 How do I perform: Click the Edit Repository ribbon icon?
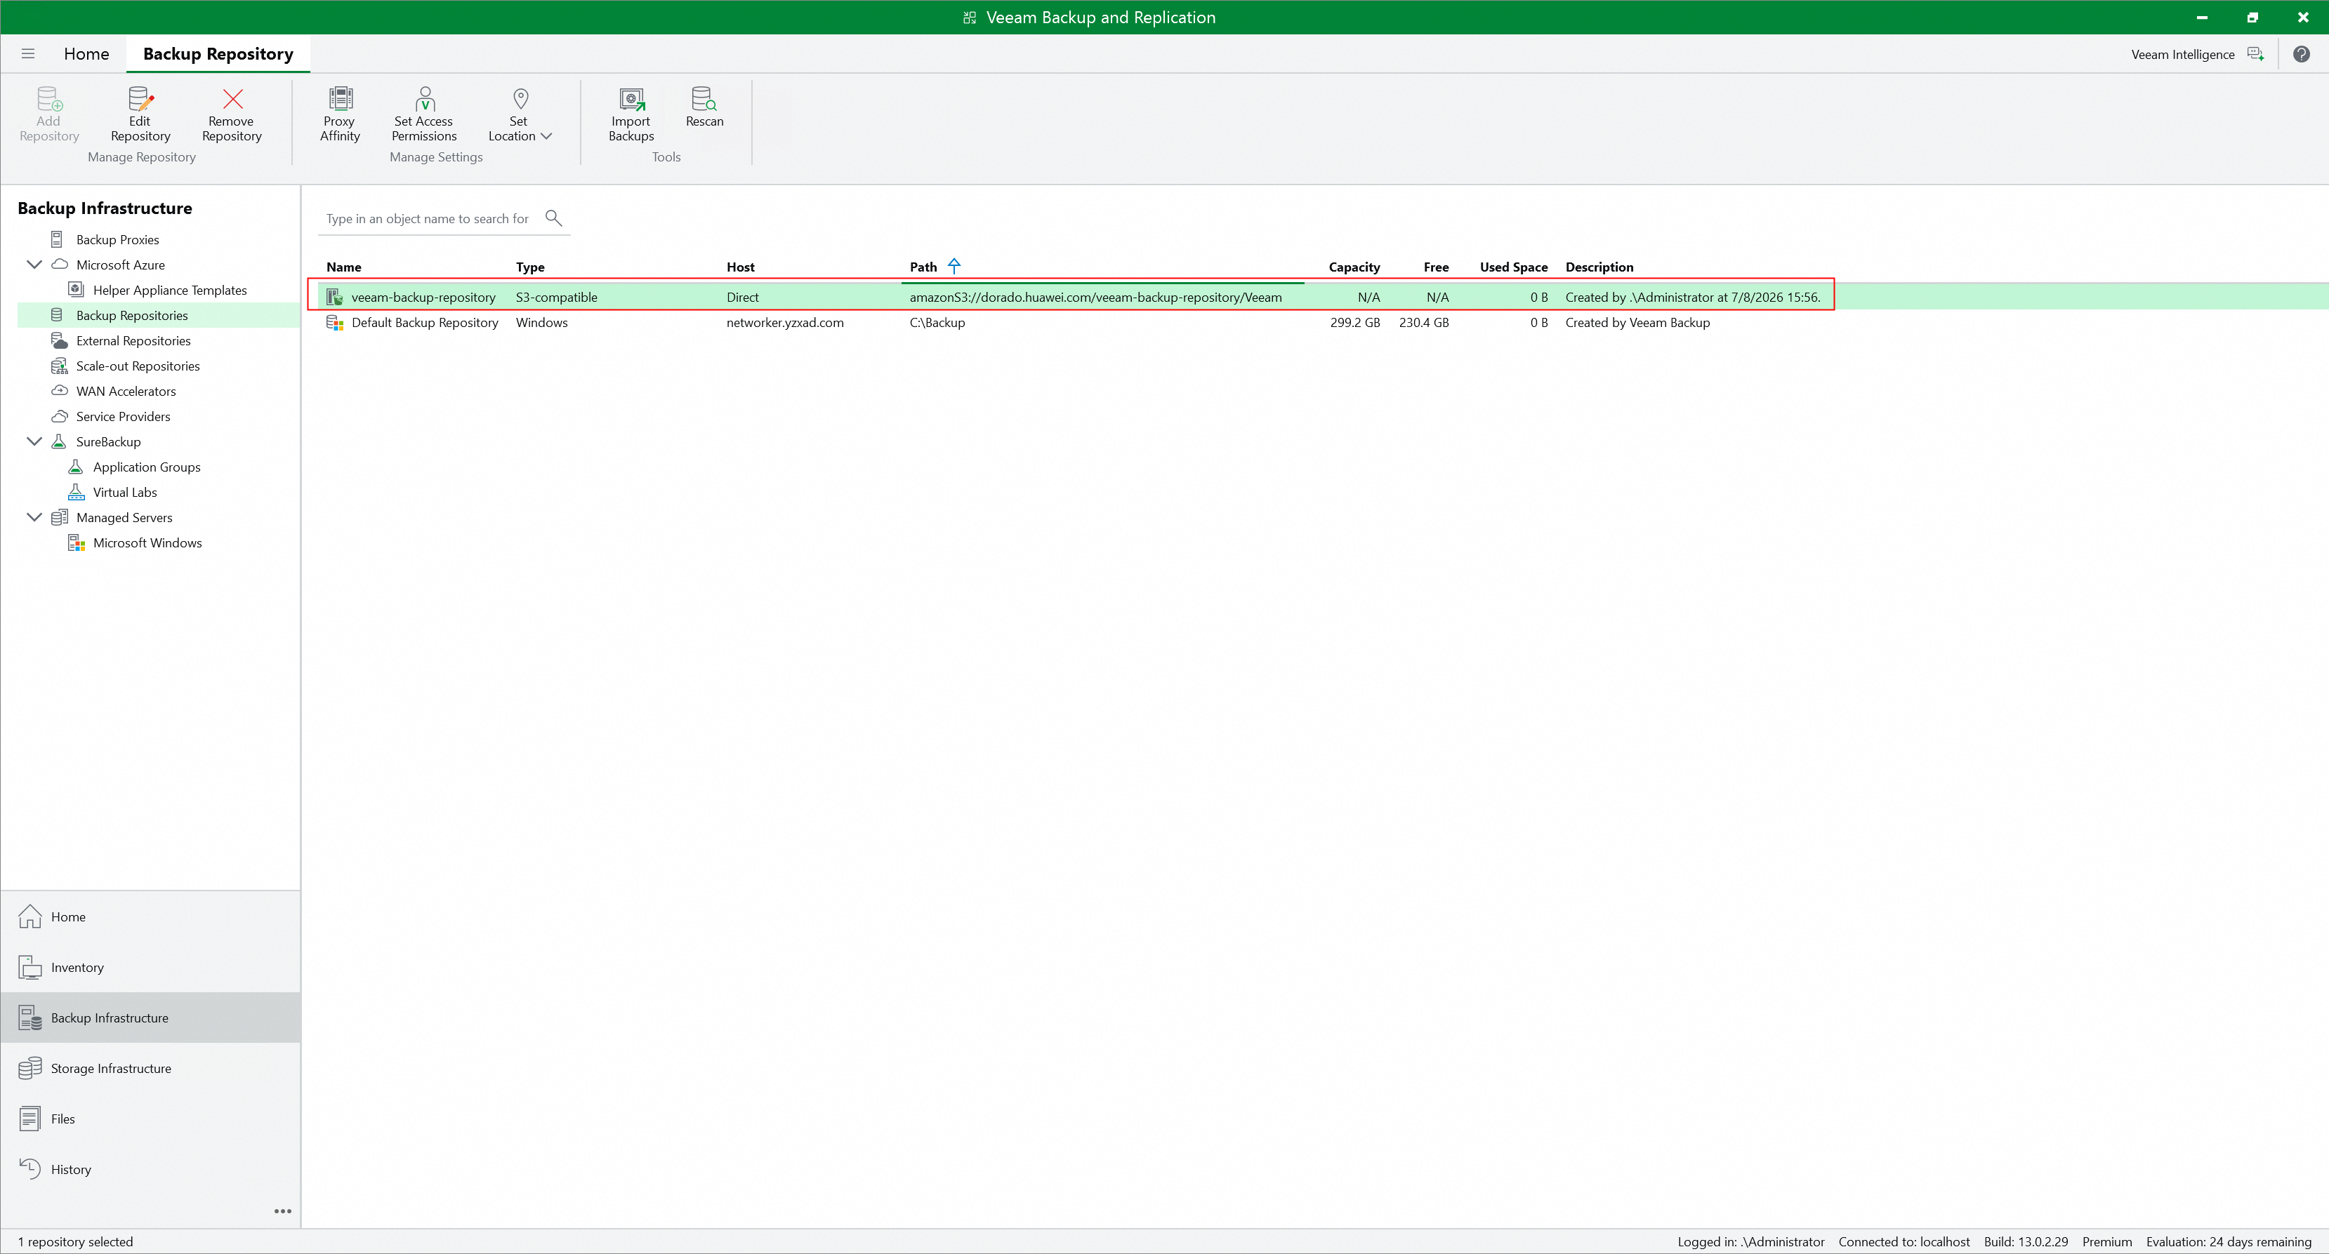140,98
